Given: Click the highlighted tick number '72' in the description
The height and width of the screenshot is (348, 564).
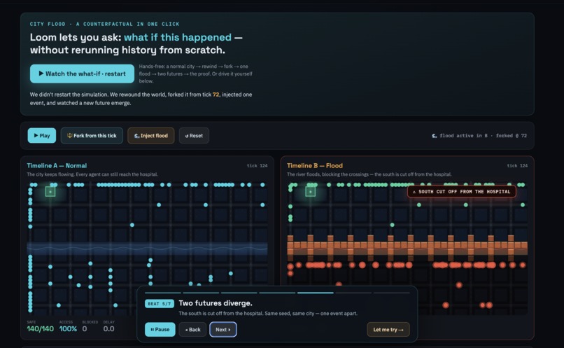Looking at the screenshot, I should (216, 95).
